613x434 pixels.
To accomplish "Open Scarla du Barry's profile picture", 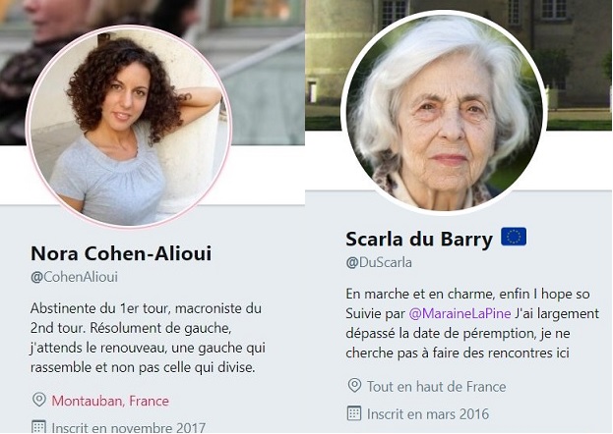I will [444, 113].
